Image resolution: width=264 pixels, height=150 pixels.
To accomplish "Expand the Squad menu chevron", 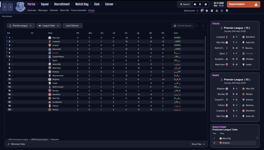I will pyautogui.click(x=51, y=4).
